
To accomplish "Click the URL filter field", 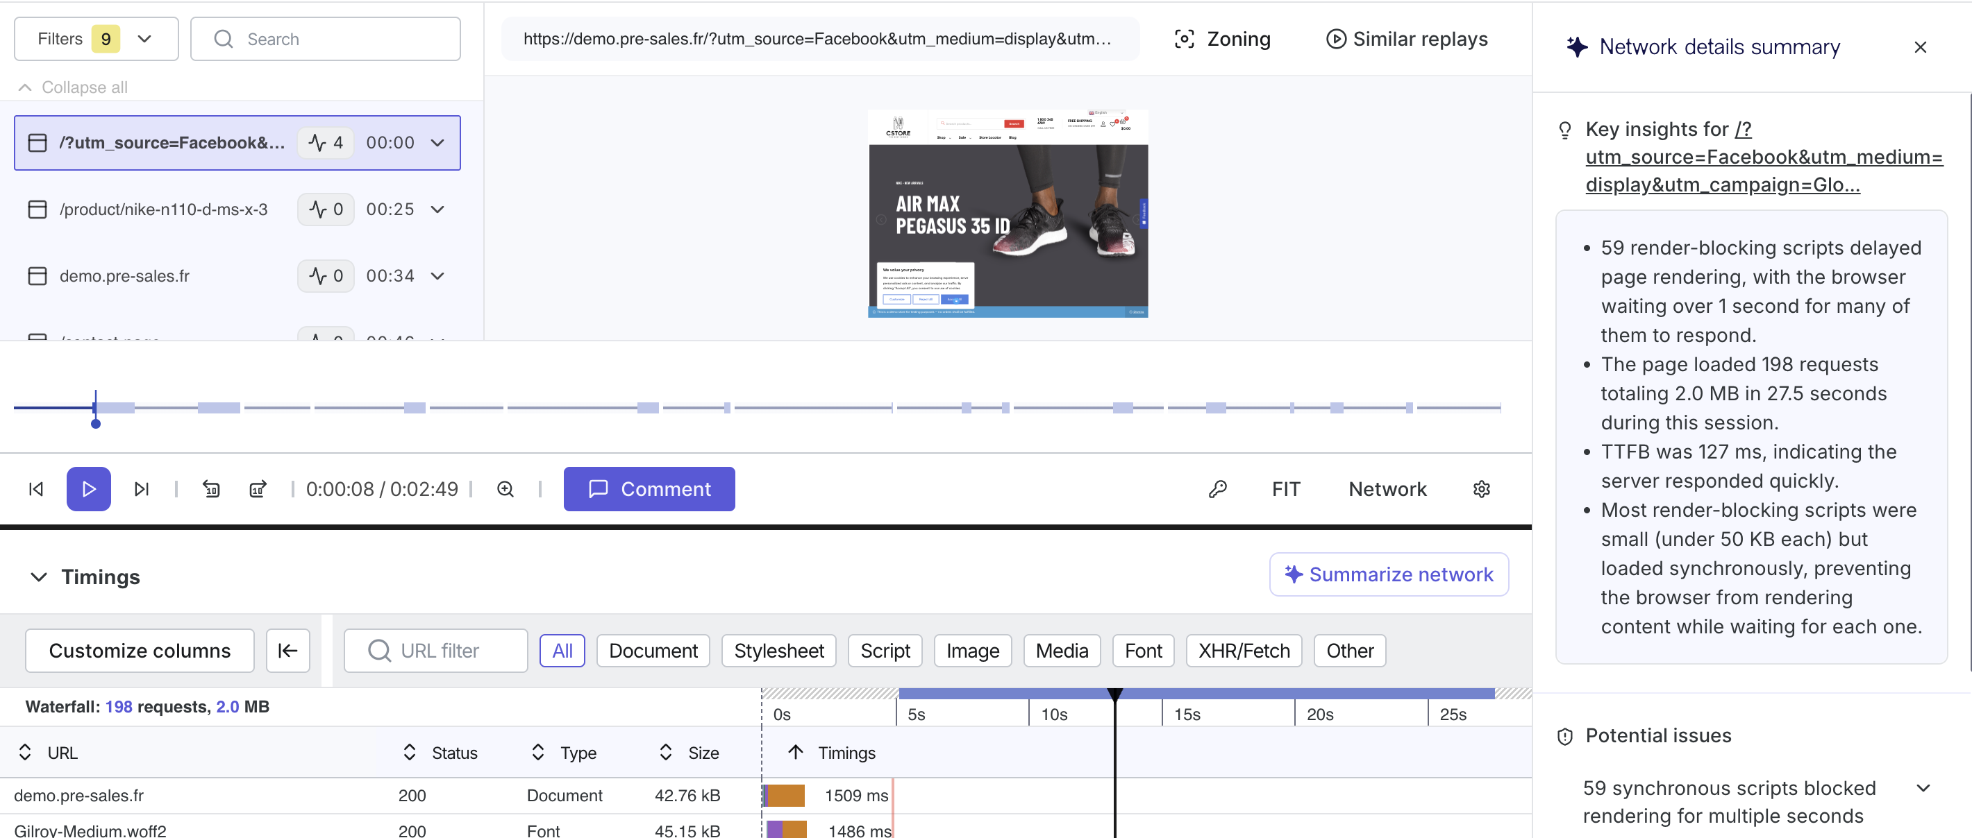I will pos(435,651).
